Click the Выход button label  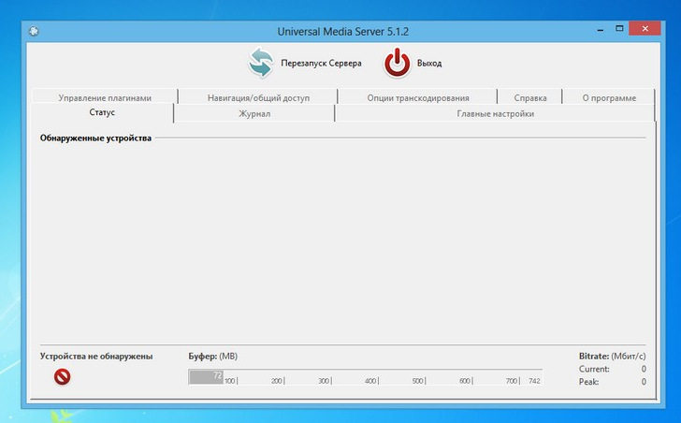[429, 64]
